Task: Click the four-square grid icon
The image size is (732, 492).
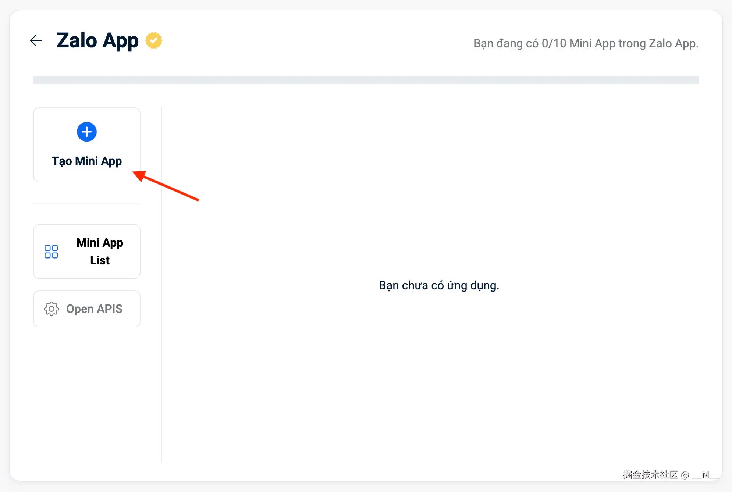Action: coord(51,252)
